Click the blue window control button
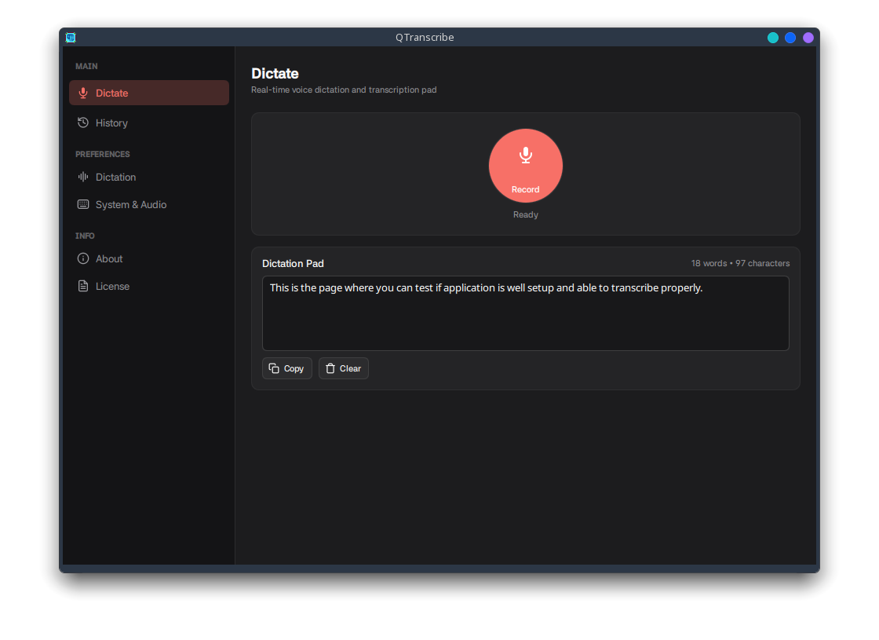The height and width of the screenshot is (640, 879). pyautogui.click(x=790, y=38)
